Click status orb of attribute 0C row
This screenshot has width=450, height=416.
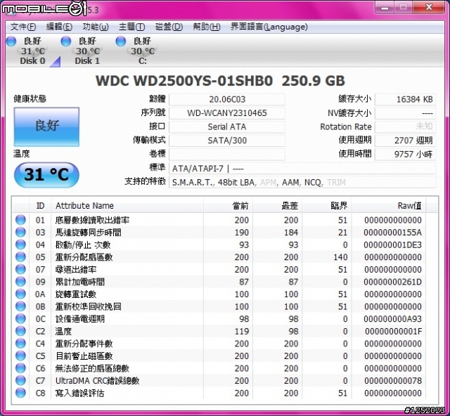pyautogui.click(x=20, y=318)
